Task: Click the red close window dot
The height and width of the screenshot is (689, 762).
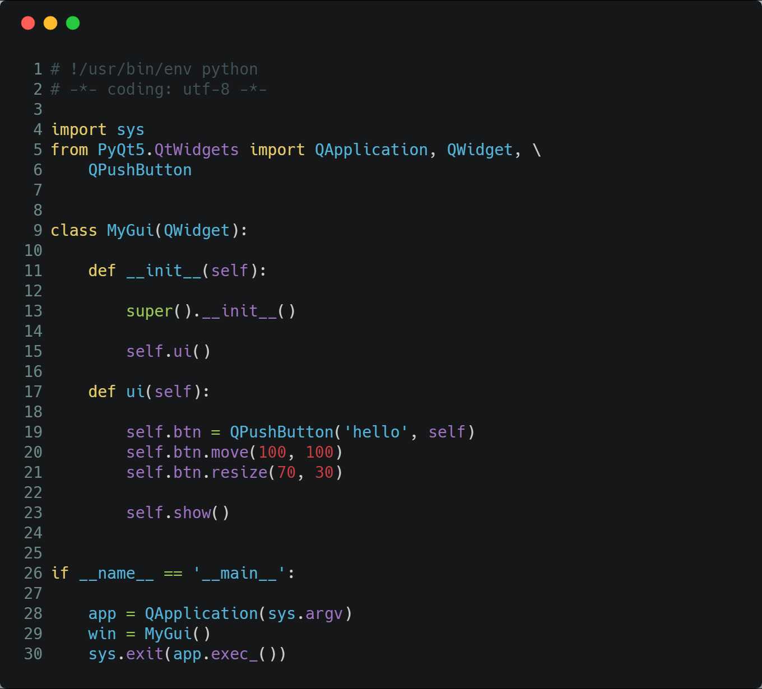Action: [x=28, y=23]
